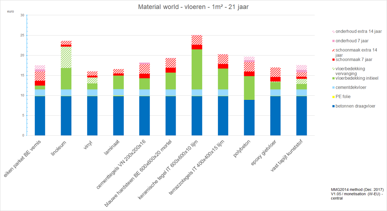Click light blue cementdekvloer segment of vast tapijt bar

click(x=301, y=92)
